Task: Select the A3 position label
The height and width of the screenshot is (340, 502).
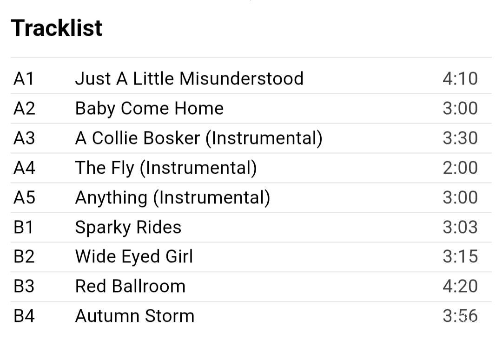Action: pos(24,138)
